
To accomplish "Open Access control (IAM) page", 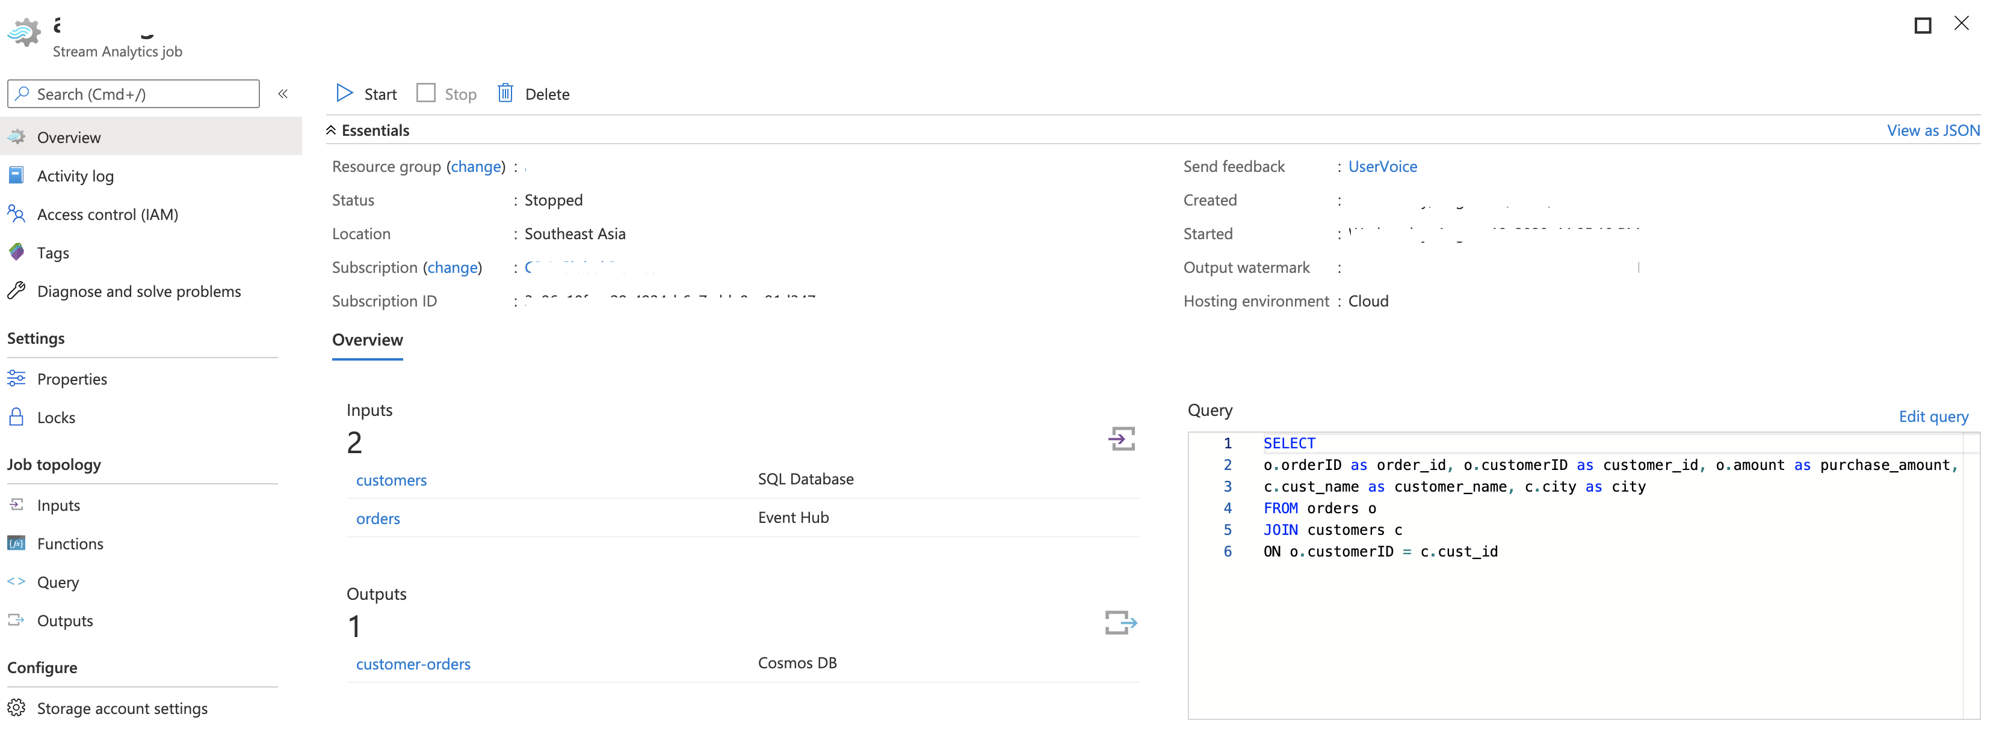I will click(107, 215).
